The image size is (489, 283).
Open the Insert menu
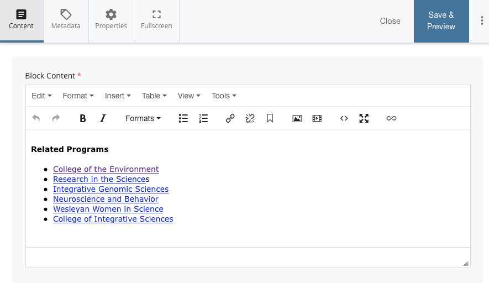118,96
